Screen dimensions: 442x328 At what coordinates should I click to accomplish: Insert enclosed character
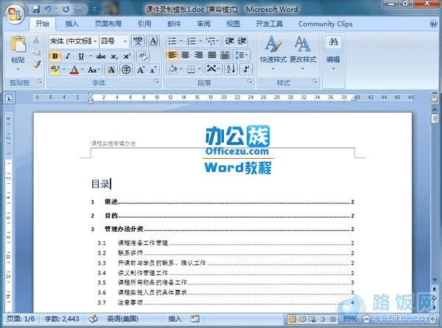(x=126, y=69)
